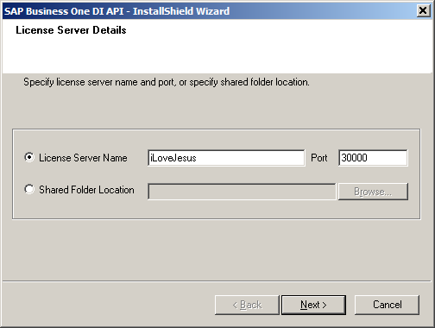The height and width of the screenshot is (328, 435).
Task: Select the License Server Name radio button
Action: coord(29,157)
